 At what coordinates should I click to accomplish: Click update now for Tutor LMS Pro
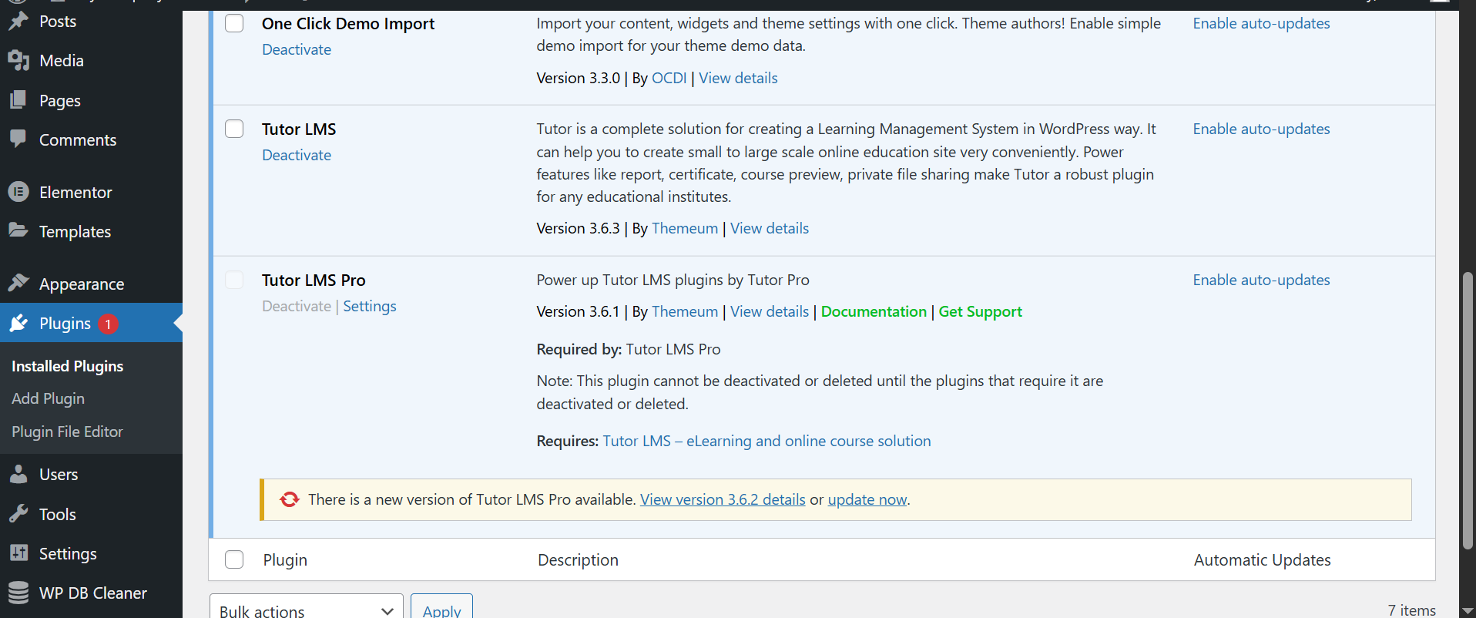point(867,499)
